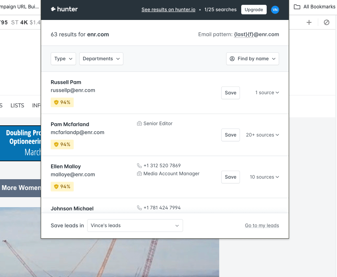Click the phone icon beside +1 781 424 7994

coord(139,208)
